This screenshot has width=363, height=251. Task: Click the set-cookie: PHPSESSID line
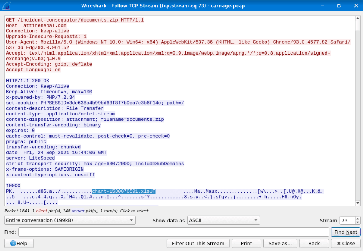(x=95, y=103)
